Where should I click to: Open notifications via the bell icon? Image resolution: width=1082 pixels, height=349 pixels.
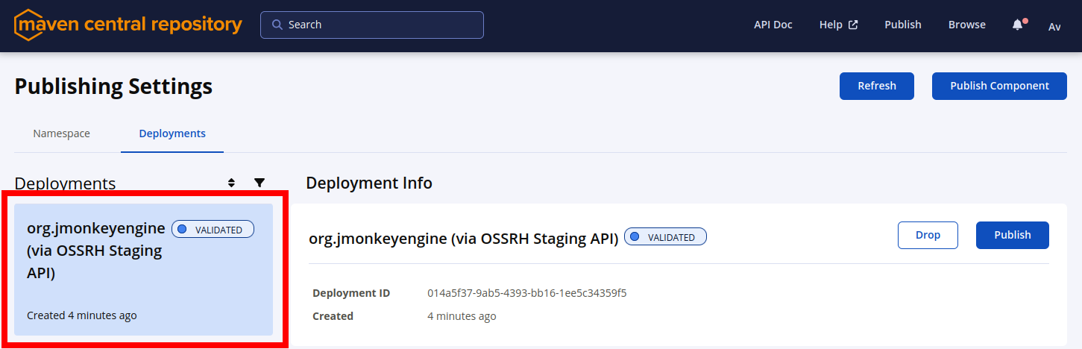[x=1017, y=25]
